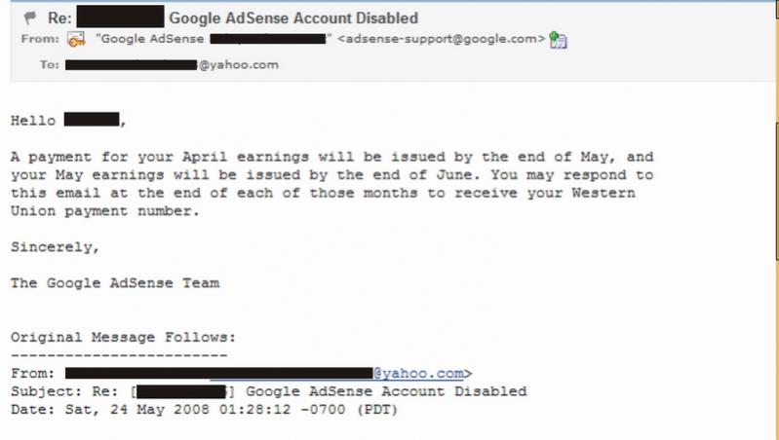The image size is (779, 440).
Task: Click the From: label in the header
Action: pyautogui.click(x=40, y=39)
